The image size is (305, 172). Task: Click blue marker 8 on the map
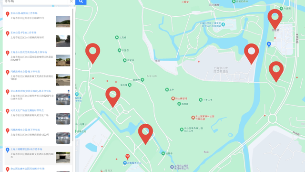pyautogui.click(x=269, y=44)
